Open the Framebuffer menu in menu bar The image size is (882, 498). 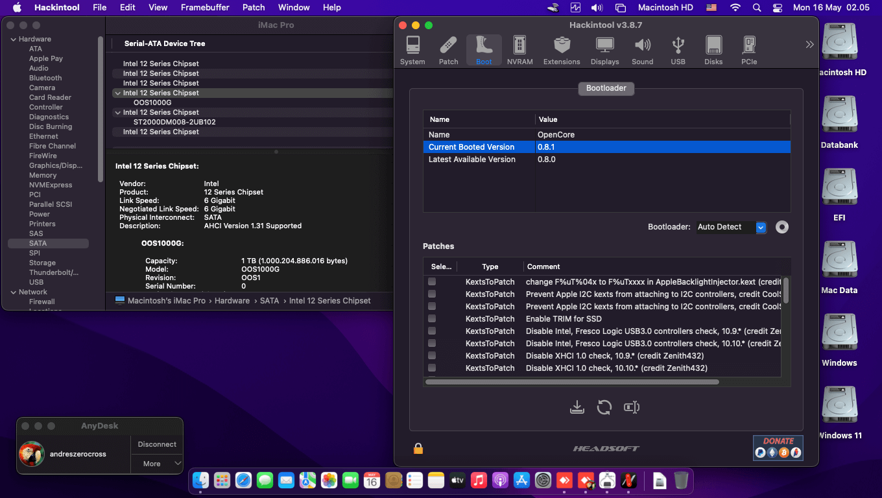(x=205, y=7)
